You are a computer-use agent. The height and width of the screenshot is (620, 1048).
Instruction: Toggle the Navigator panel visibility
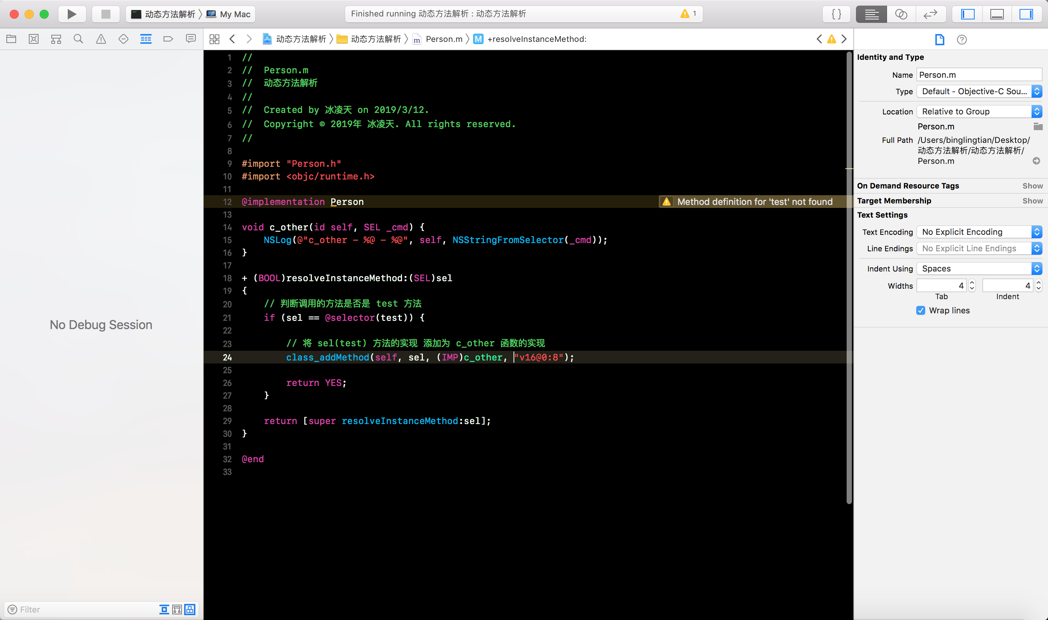[x=967, y=14]
